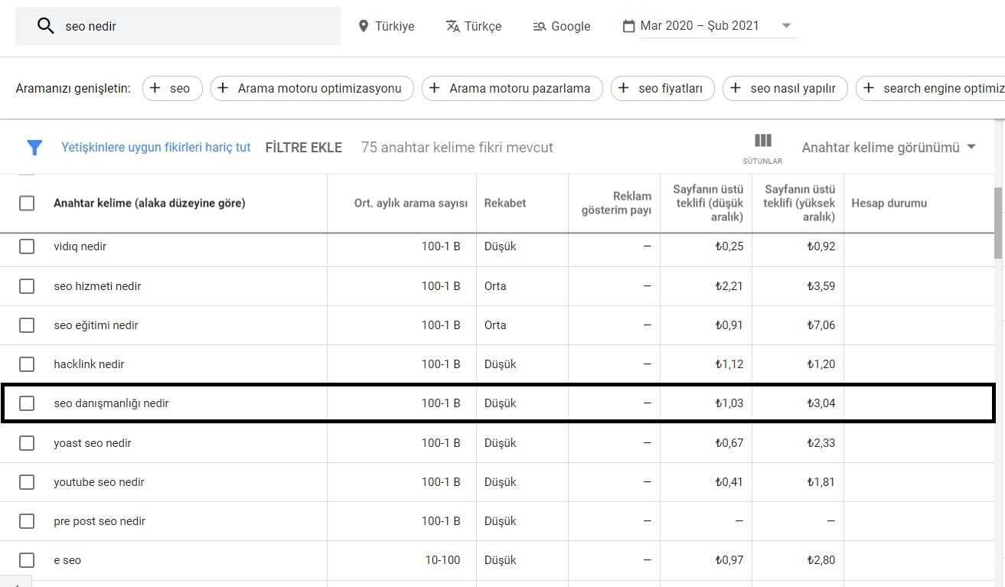Sort by 'Rekabet' column header
The image size is (1005, 587).
coord(505,204)
